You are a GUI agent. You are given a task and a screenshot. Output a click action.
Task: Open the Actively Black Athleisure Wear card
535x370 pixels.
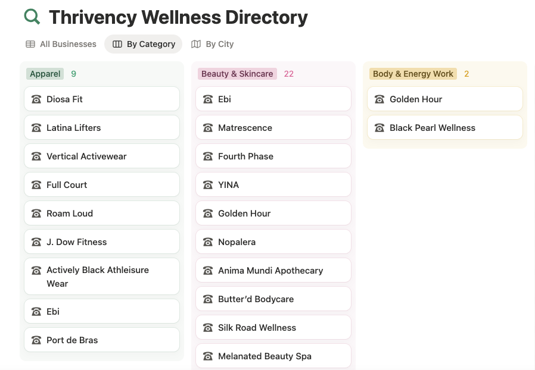pyautogui.click(x=101, y=277)
